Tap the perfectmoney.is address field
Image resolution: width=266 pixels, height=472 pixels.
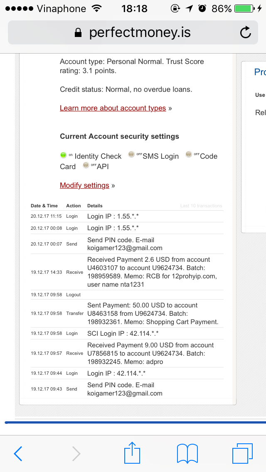tap(140, 33)
